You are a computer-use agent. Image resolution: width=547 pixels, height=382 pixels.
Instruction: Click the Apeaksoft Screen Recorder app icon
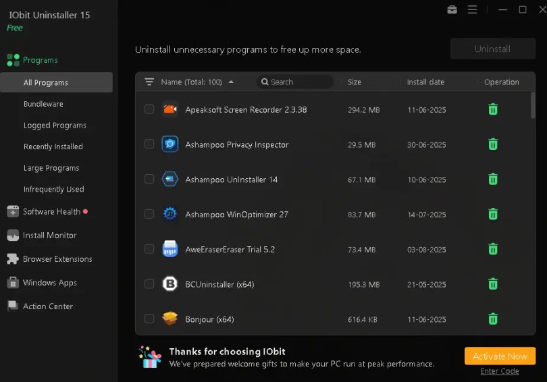click(170, 109)
